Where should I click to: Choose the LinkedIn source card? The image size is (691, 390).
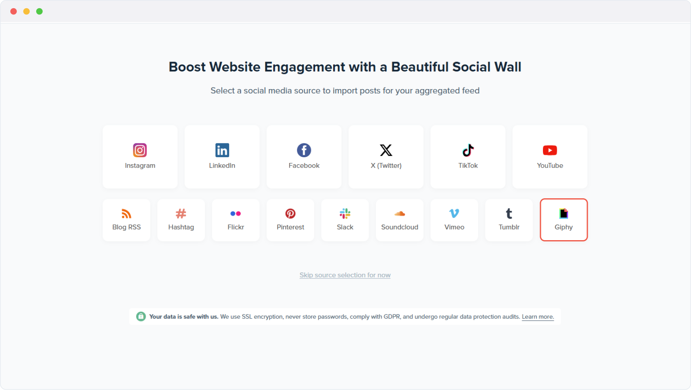222,157
